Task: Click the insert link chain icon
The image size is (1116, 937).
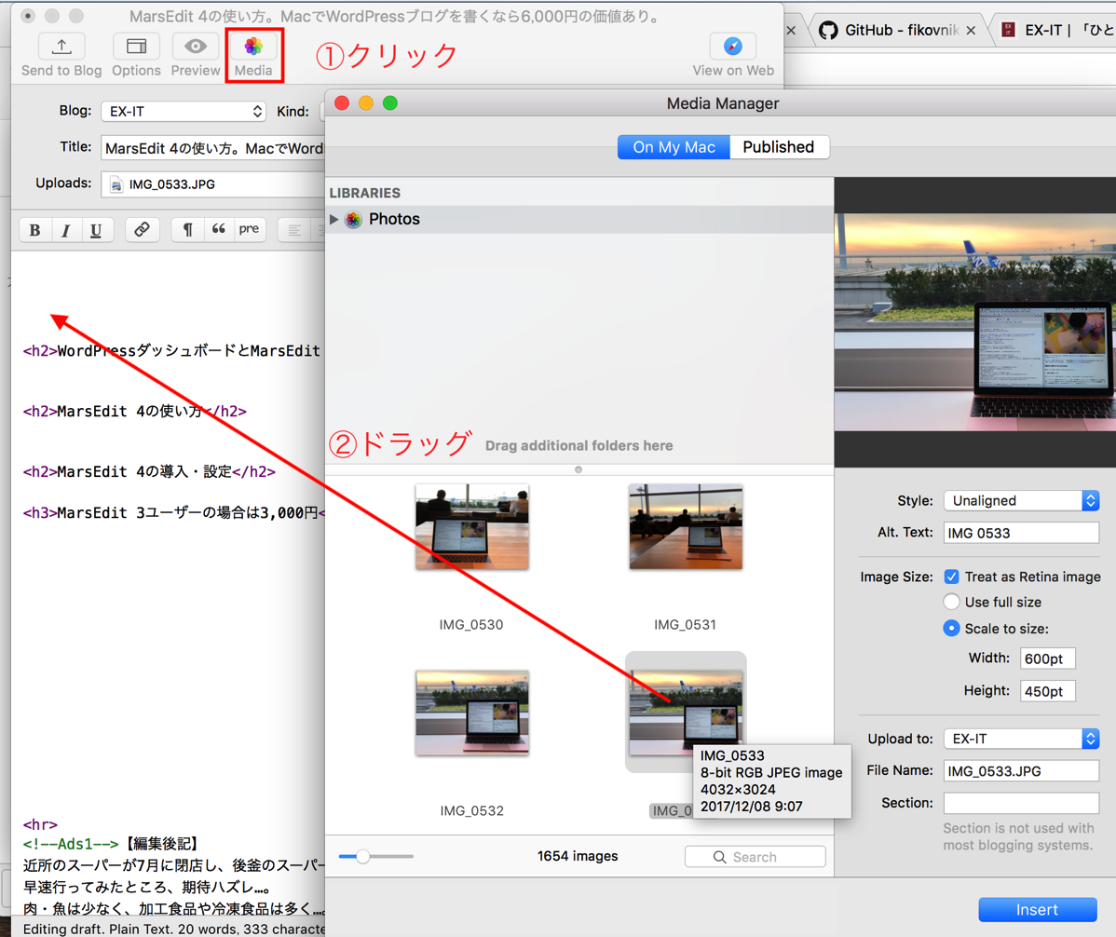Action: point(142,229)
